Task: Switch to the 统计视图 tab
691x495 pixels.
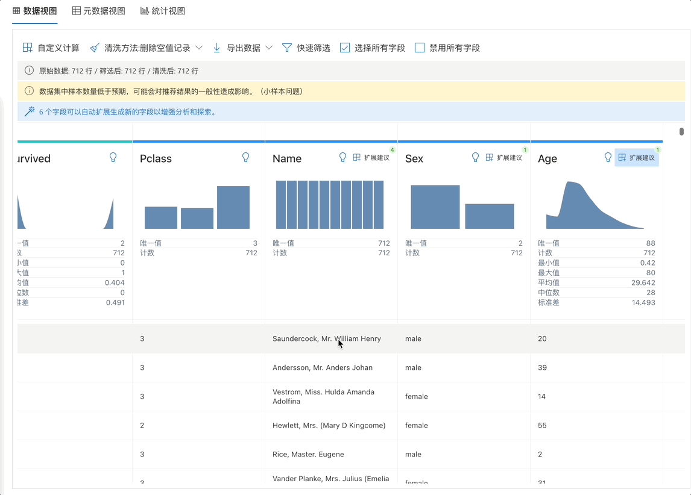Action: click(x=162, y=10)
